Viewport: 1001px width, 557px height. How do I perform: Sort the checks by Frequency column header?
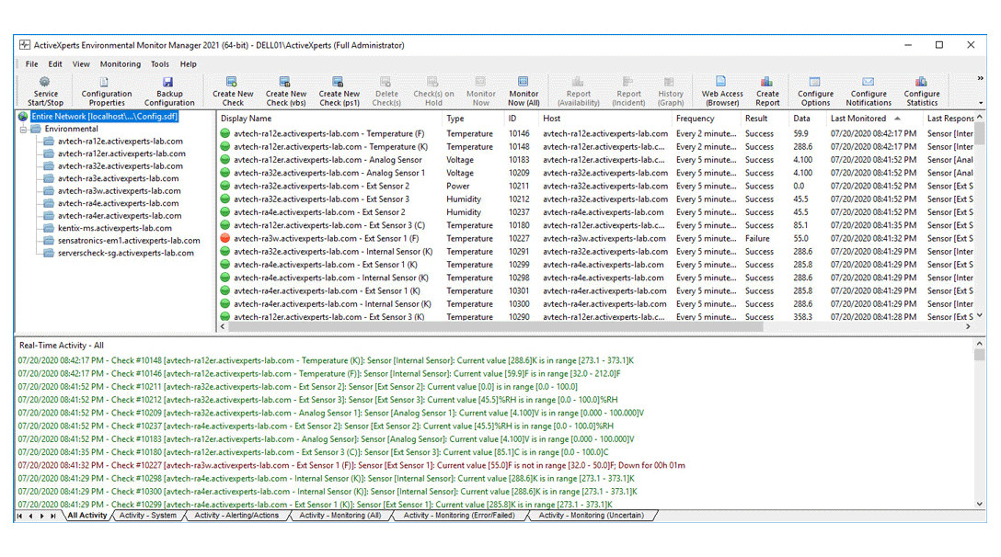[x=706, y=119]
